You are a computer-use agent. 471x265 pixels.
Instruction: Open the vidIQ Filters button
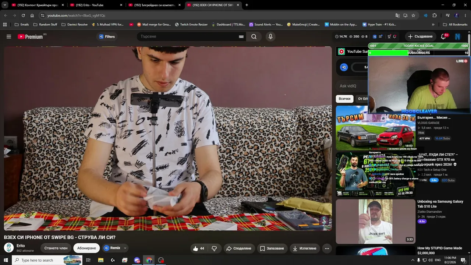coord(107,36)
